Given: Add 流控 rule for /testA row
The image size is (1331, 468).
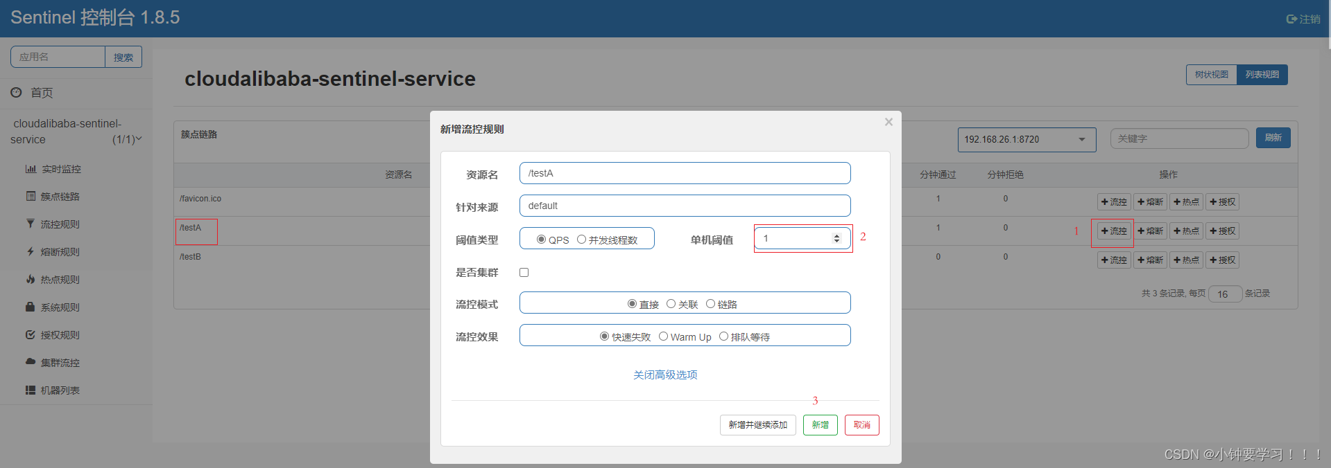Looking at the screenshot, I should click(1114, 231).
